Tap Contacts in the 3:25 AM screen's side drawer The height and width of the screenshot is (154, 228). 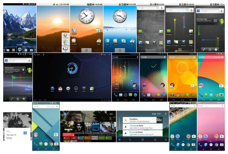(65, 36)
